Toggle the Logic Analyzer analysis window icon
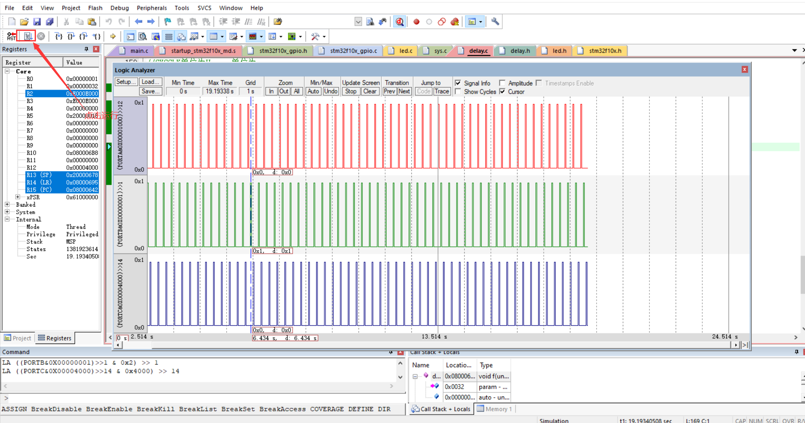 point(252,37)
